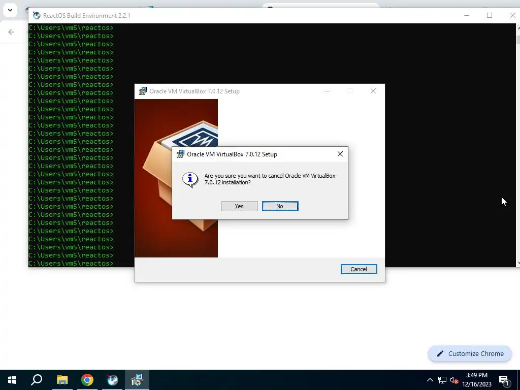Maximize the ReactOS Build Environment window

coord(489,15)
